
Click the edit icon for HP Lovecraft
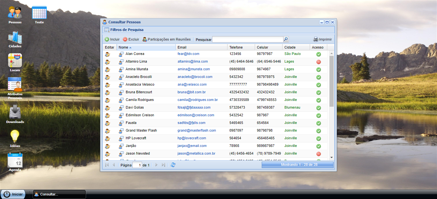[107, 139]
